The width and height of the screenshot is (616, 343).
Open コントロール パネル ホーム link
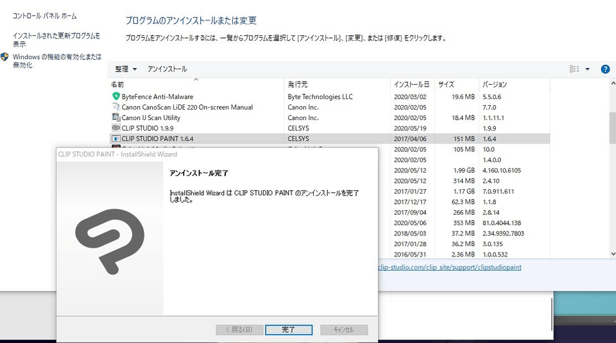click(45, 15)
